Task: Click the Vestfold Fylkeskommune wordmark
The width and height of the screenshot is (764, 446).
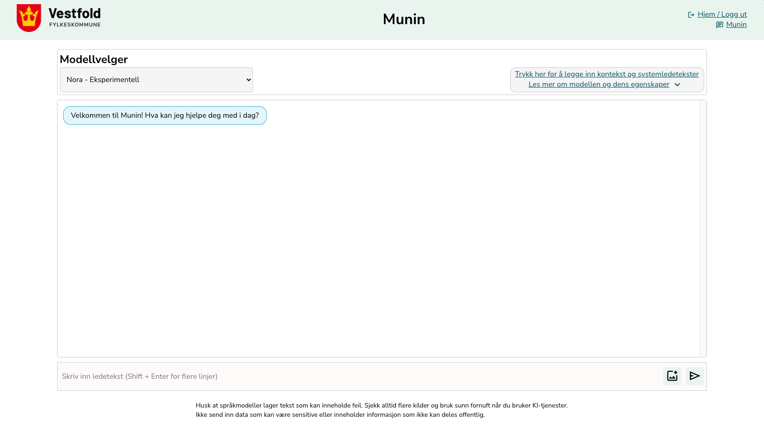Action: pyautogui.click(x=75, y=18)
